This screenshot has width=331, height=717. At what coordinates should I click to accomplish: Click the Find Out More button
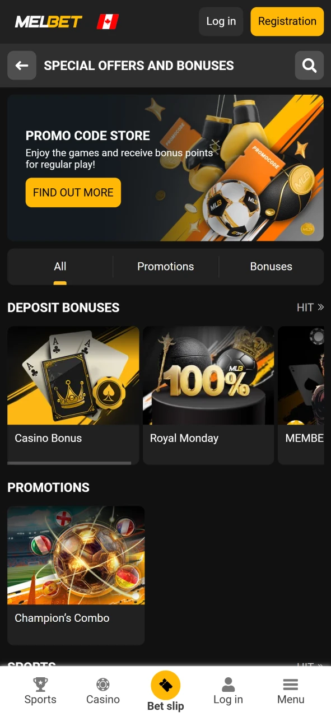(73, 192)
